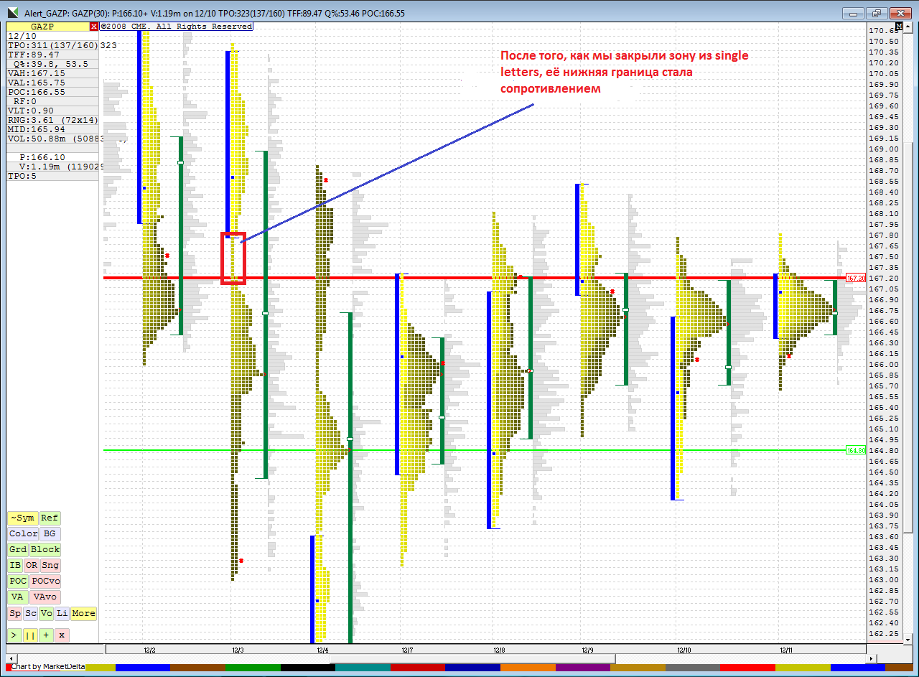The image size is (919, 677).
Task: Click the Block button
Action: coord(45,550)
